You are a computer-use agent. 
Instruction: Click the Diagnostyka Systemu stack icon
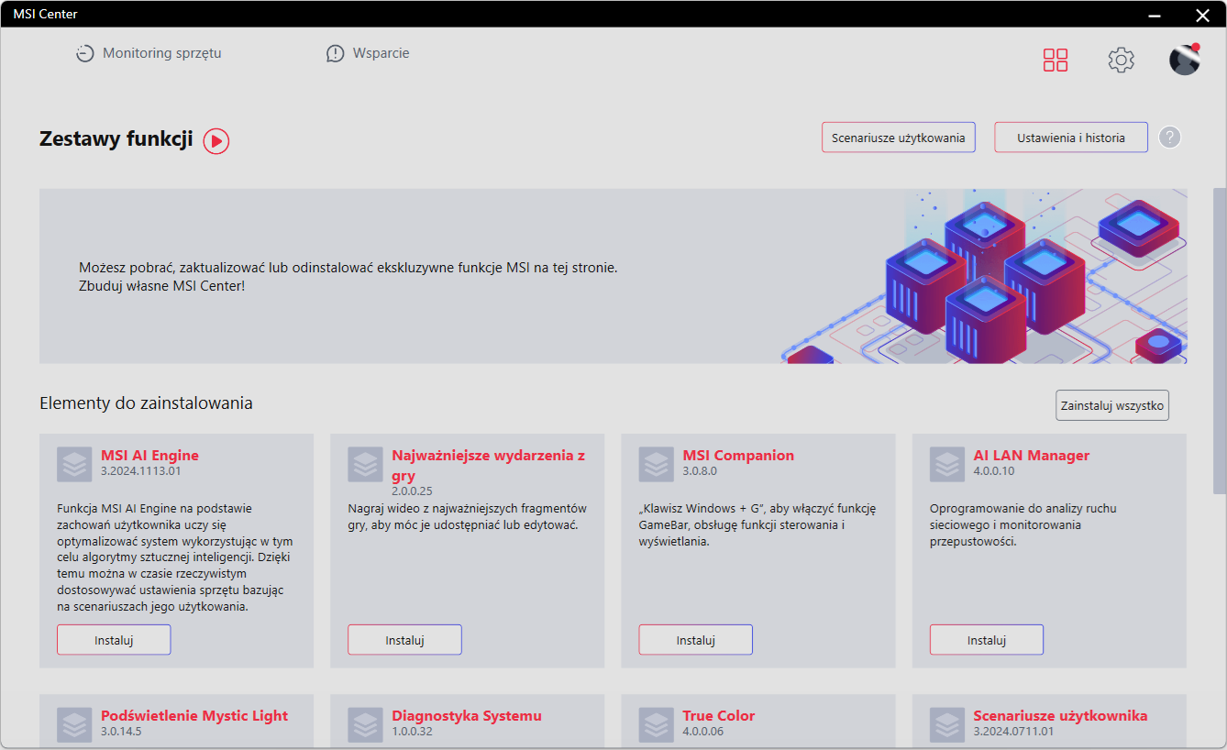pos(365,724)
